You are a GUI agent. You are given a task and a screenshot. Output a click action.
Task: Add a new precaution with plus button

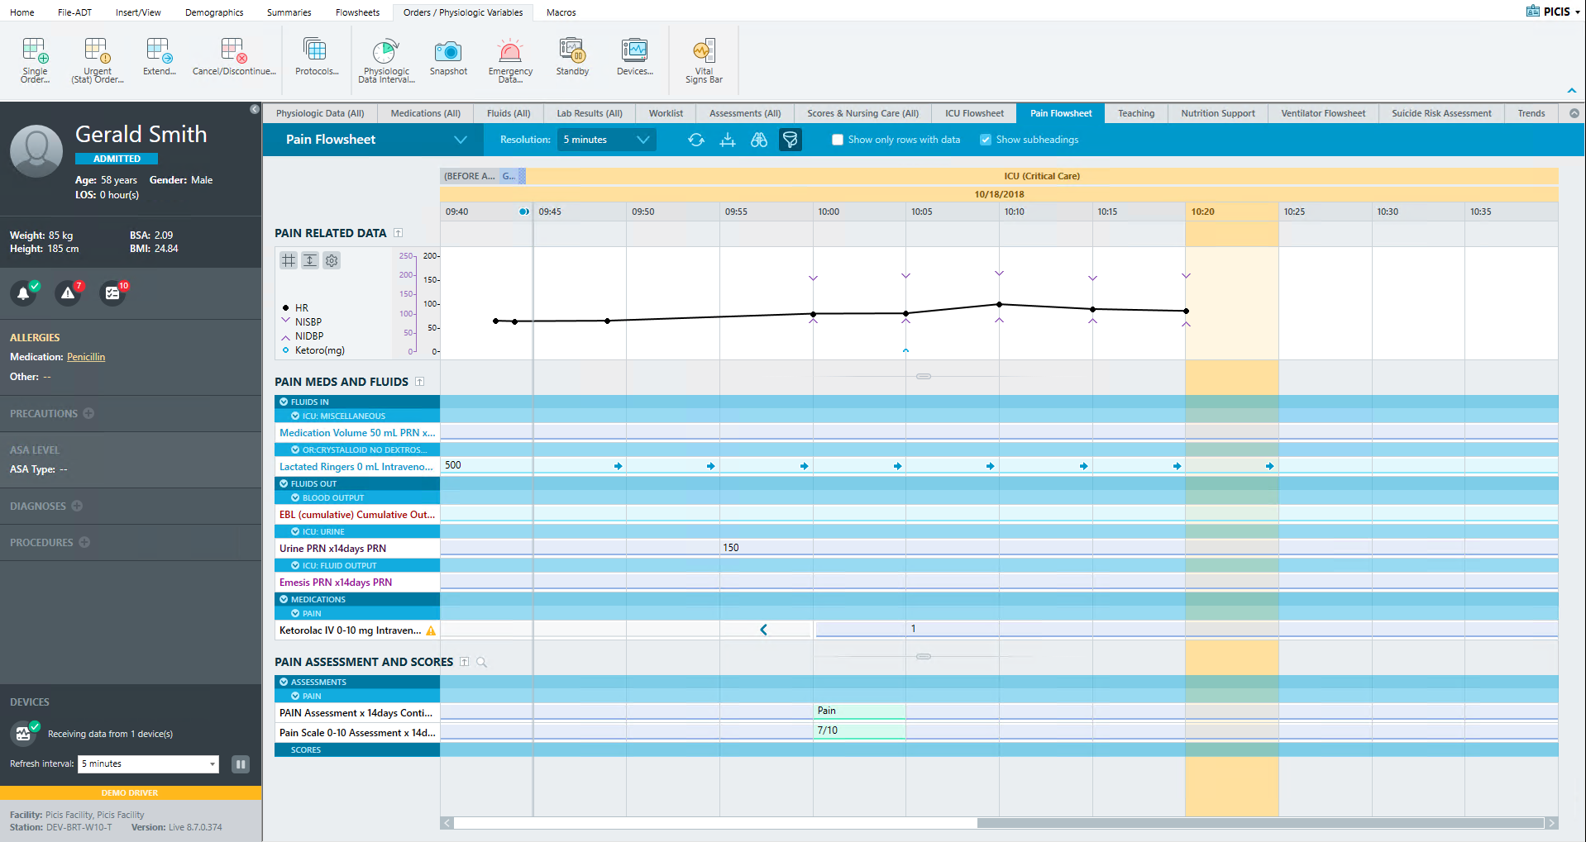88,413
